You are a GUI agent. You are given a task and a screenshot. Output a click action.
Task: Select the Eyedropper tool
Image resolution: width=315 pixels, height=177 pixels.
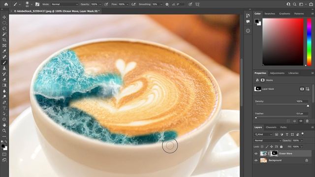(4, 51)
